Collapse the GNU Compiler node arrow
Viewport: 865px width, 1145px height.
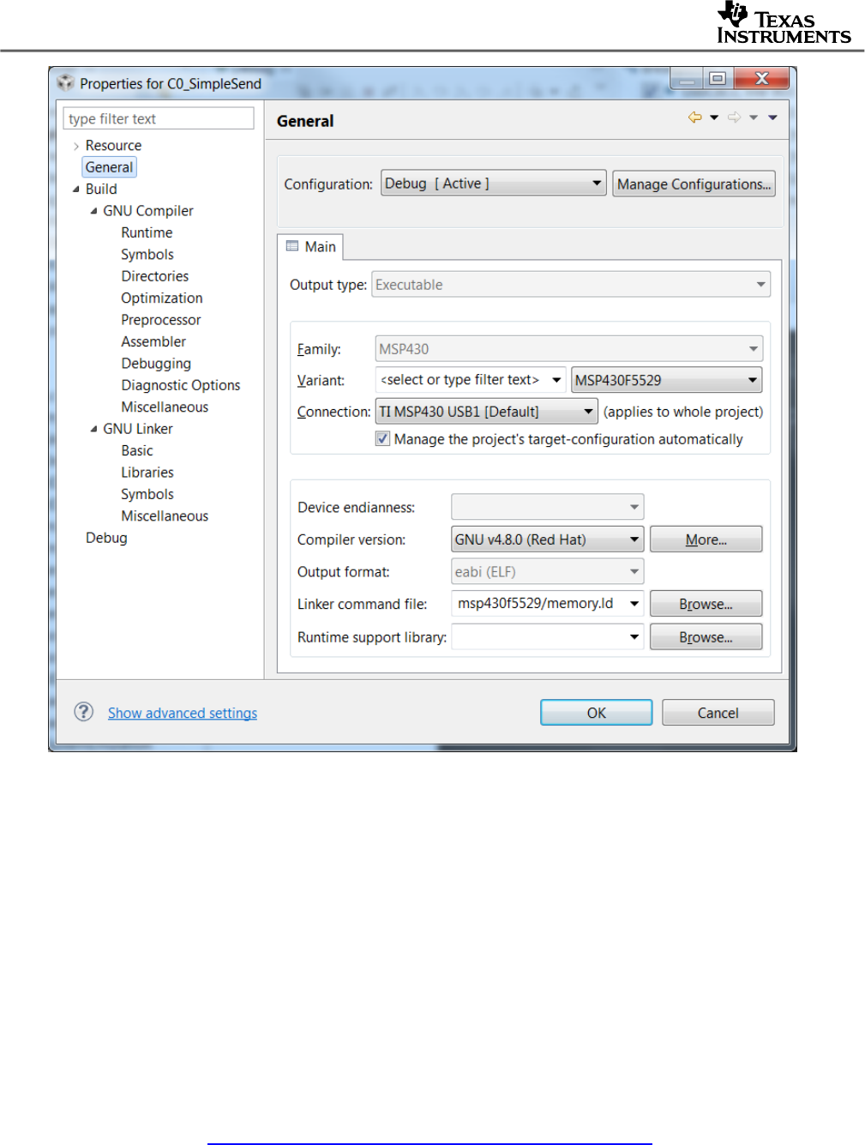[x=93, y=211]
